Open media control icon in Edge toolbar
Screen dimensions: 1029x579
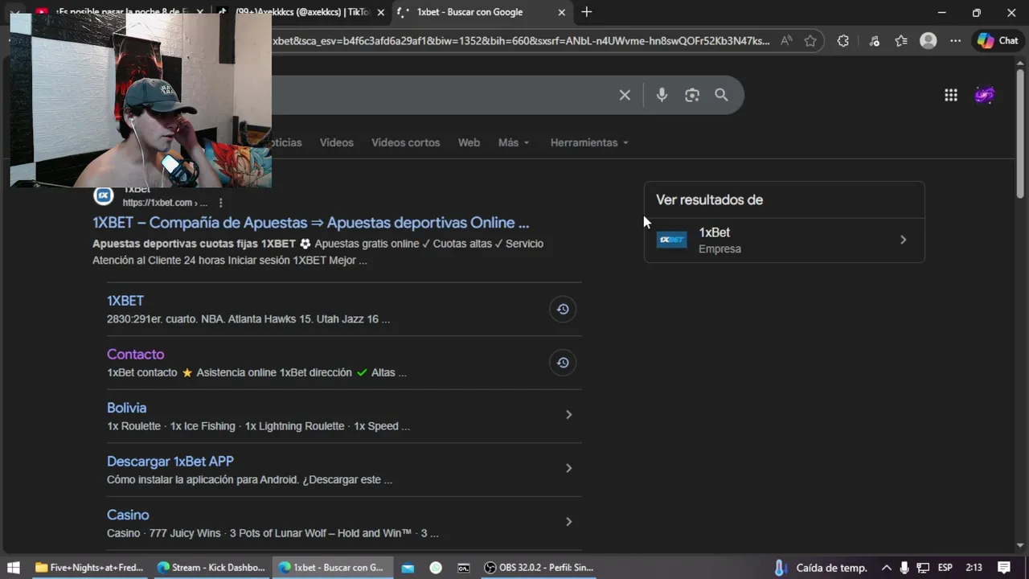coord(875,41)
